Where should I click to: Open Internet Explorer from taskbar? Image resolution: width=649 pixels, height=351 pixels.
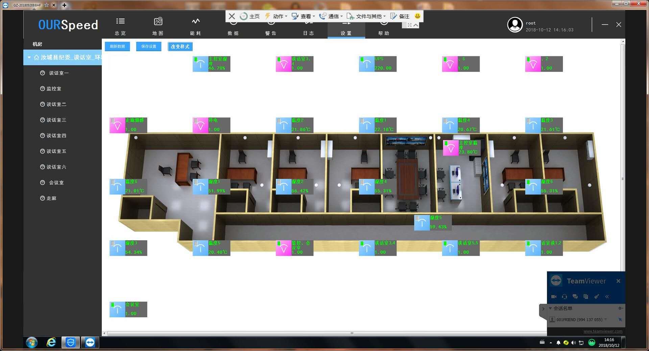coord(51,342)
